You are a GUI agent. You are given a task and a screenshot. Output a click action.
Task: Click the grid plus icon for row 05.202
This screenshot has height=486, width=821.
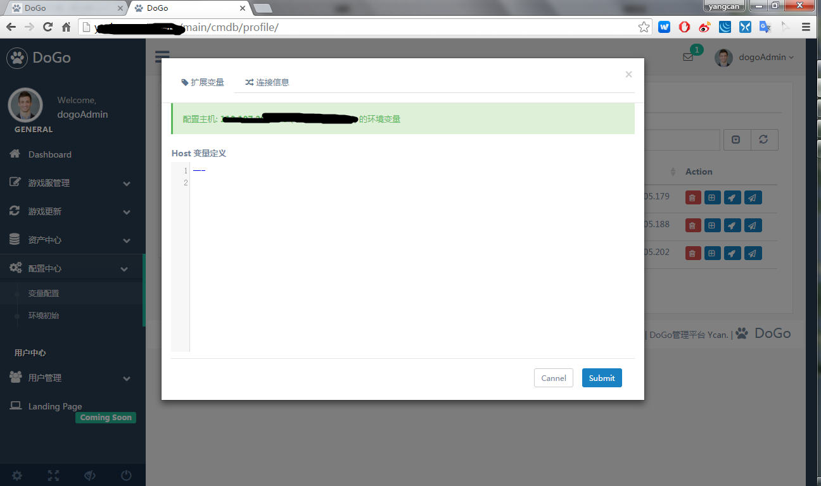coord(712,253)
